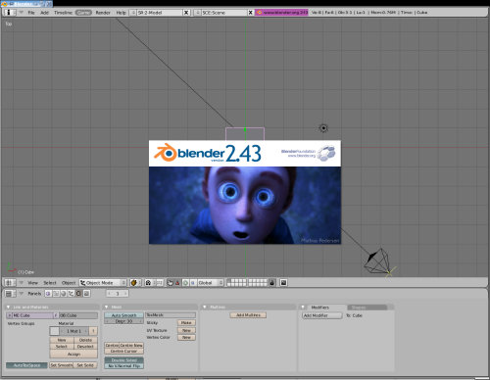Screen dimensions: 490x380
Task: Open the Shading context sphere icon in Panels
Action: (63, 294)
